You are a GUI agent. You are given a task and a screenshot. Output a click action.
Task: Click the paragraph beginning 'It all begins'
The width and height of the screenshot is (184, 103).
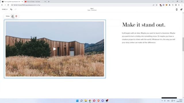click(149, 38)
